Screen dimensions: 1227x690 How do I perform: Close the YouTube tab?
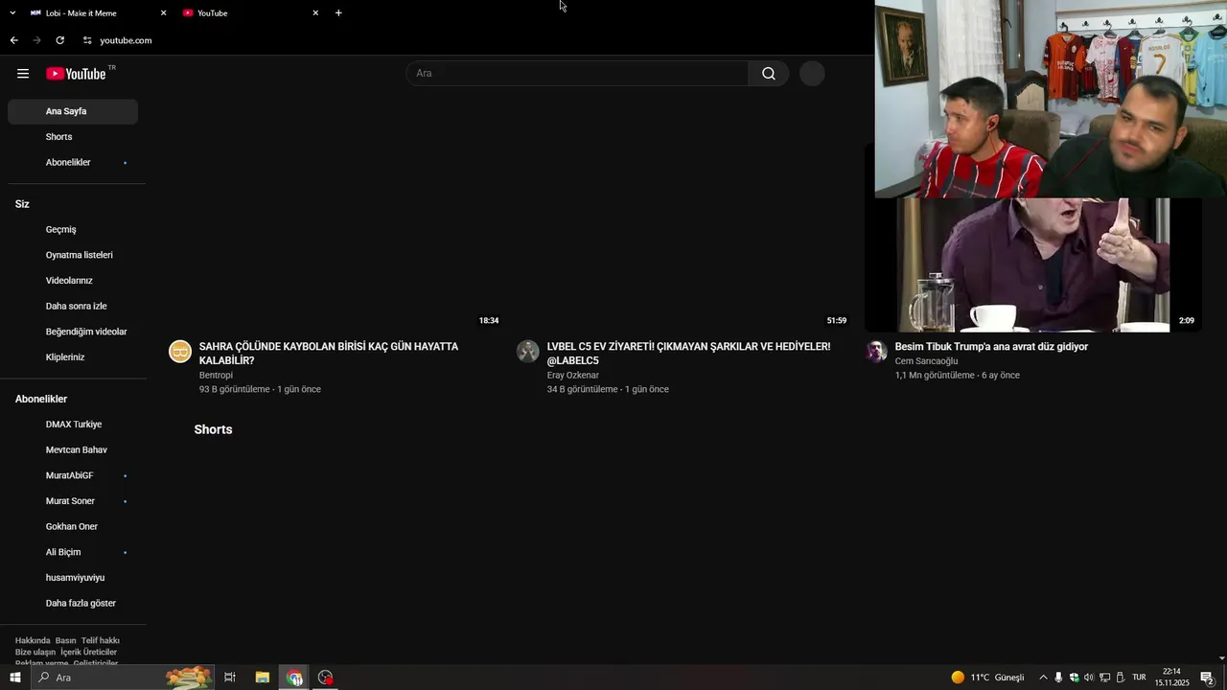click(x=315, y=12)
